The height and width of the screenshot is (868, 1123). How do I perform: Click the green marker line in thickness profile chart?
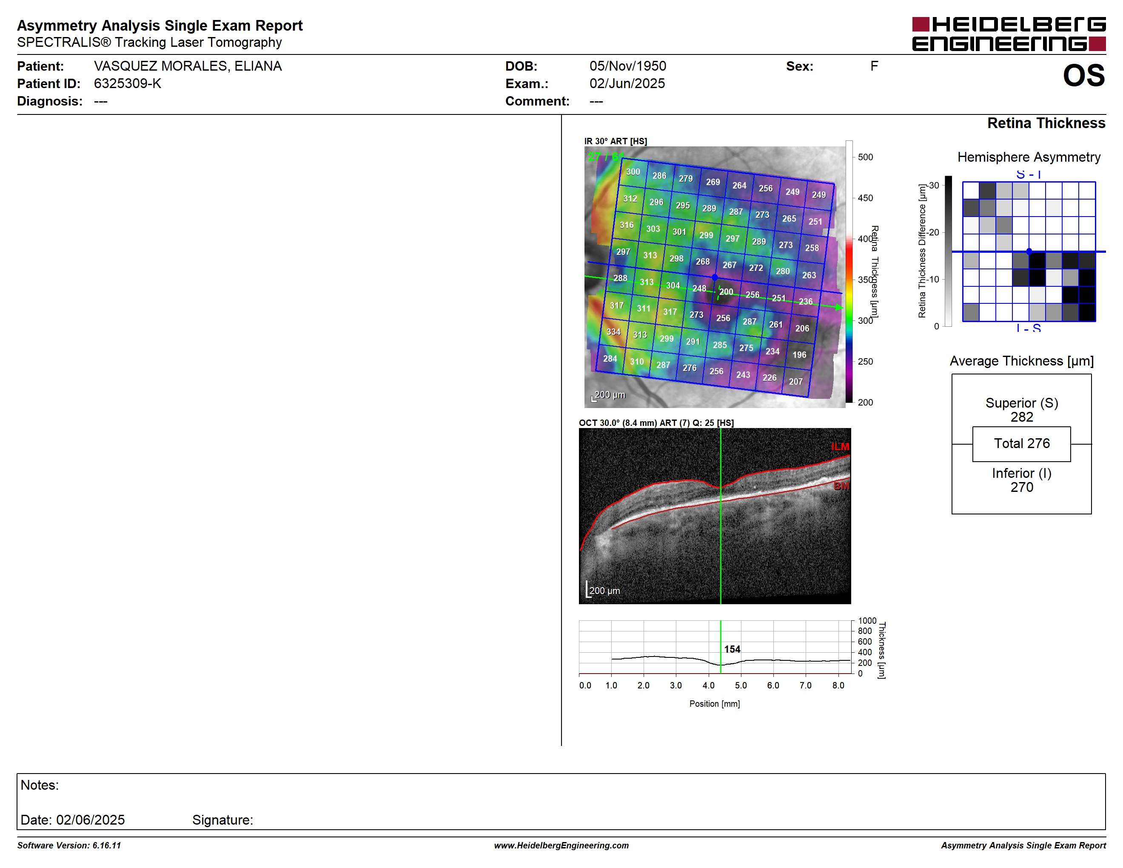pos(721,647)
